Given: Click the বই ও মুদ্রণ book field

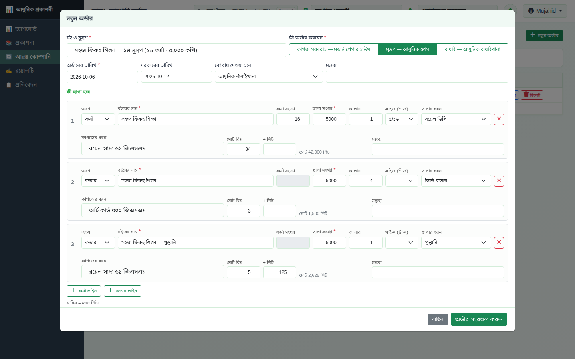Looking at the screenshot, I should [176, 50].
